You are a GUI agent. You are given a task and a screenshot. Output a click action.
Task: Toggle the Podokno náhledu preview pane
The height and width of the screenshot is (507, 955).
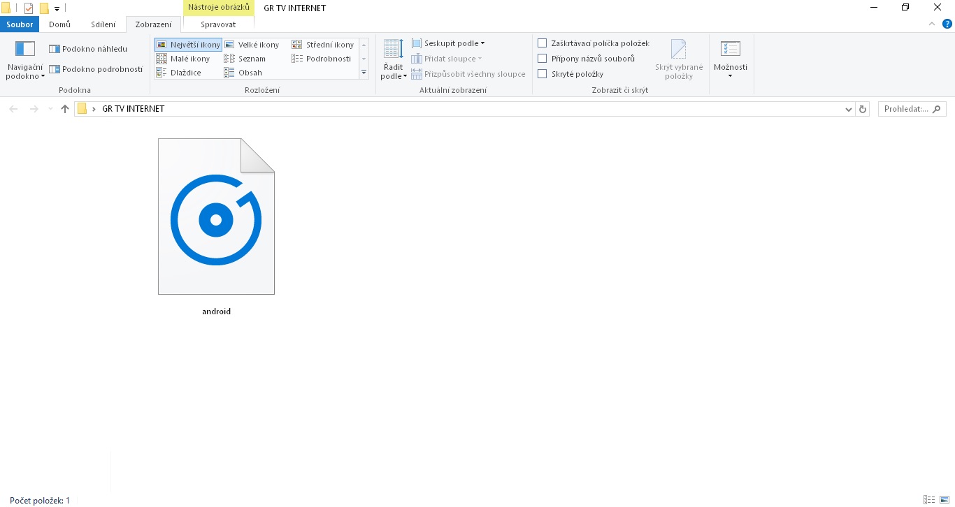coord(88,49)
